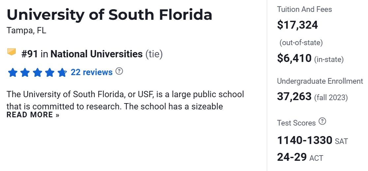Open the Test Scores help icon
Screen dimensions: 368x171
[x=322, y=122]
